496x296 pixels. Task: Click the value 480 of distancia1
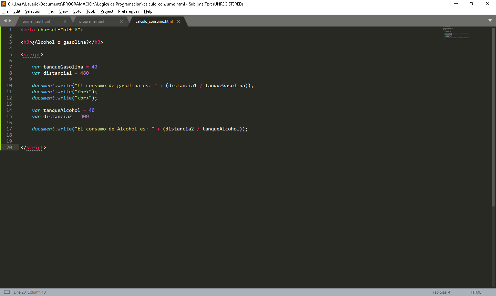coord(84,73)
